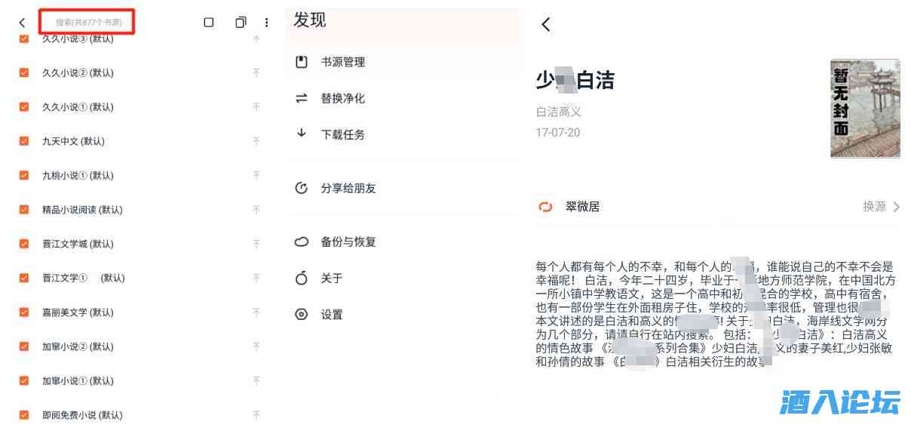
Task: Open the three-dot overflow menu
Action: point(266,23)
